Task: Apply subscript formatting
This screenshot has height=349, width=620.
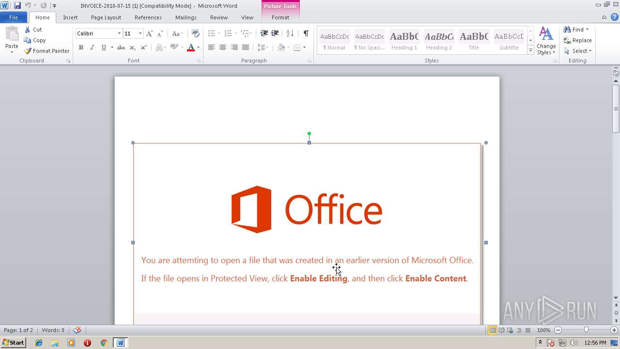Action: [132, 48]
